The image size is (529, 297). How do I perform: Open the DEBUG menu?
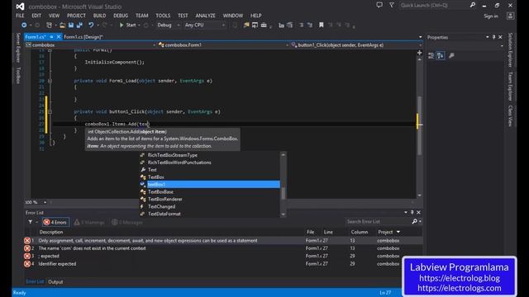pyautogui.click(x=121, y=16)
